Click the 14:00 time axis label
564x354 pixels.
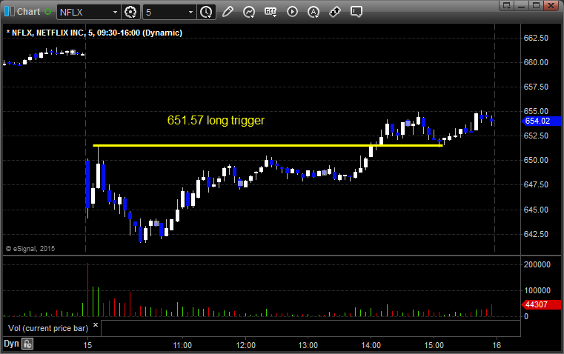pos(371,345)
